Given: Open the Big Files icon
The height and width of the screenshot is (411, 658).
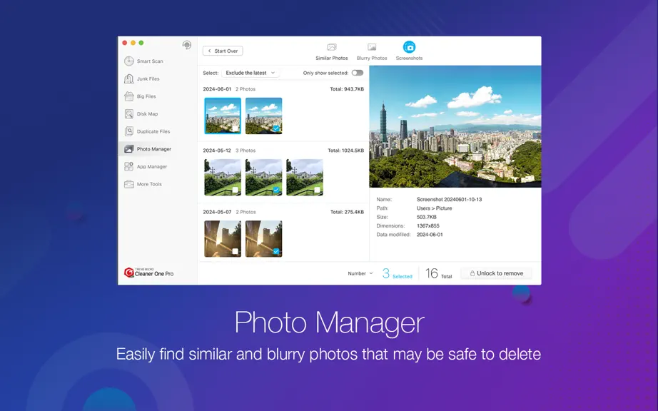Looking at the screenshot, I should pos(129,96).
